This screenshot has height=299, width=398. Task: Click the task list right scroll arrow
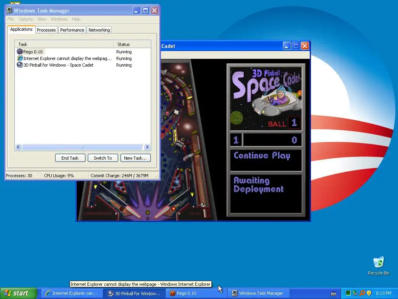click(x=147, y=147)
